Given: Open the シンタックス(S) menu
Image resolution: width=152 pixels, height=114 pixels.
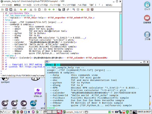Looking at the screenshot, I should (40, 5).
